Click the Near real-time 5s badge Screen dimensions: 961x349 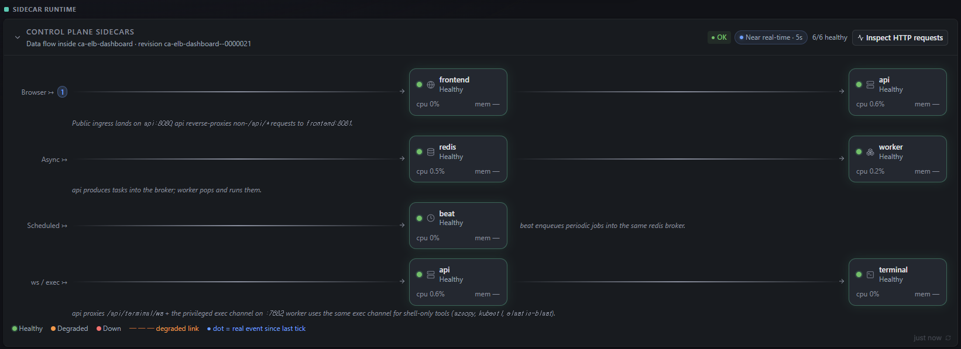pyautogui.click(x=771, y=37)
